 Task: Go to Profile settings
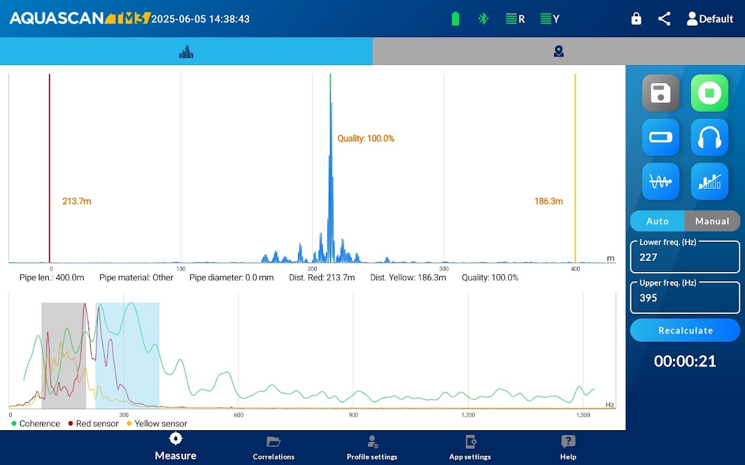point(372,448)
